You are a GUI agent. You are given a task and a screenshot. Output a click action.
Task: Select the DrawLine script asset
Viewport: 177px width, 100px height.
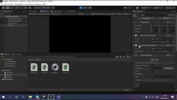(45, 68)
